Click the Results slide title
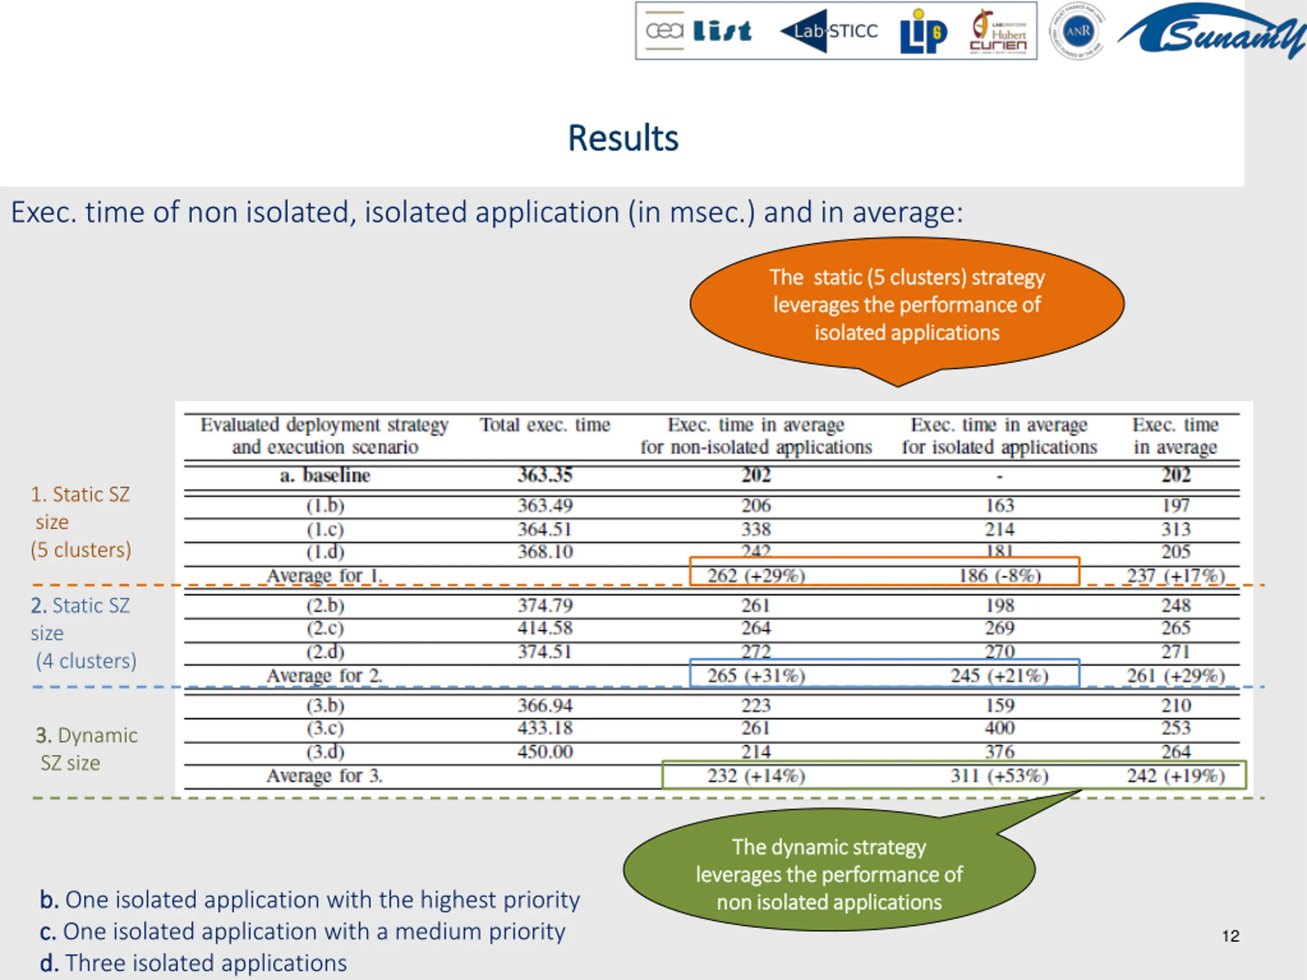 pos(623,138)
